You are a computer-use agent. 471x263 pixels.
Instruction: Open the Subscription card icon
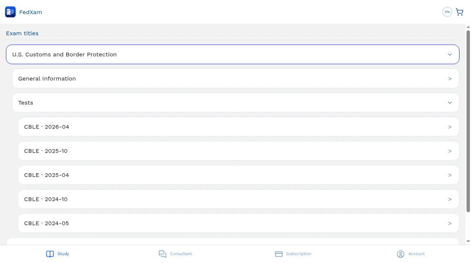pyautogui.click(x=279, y=254)
